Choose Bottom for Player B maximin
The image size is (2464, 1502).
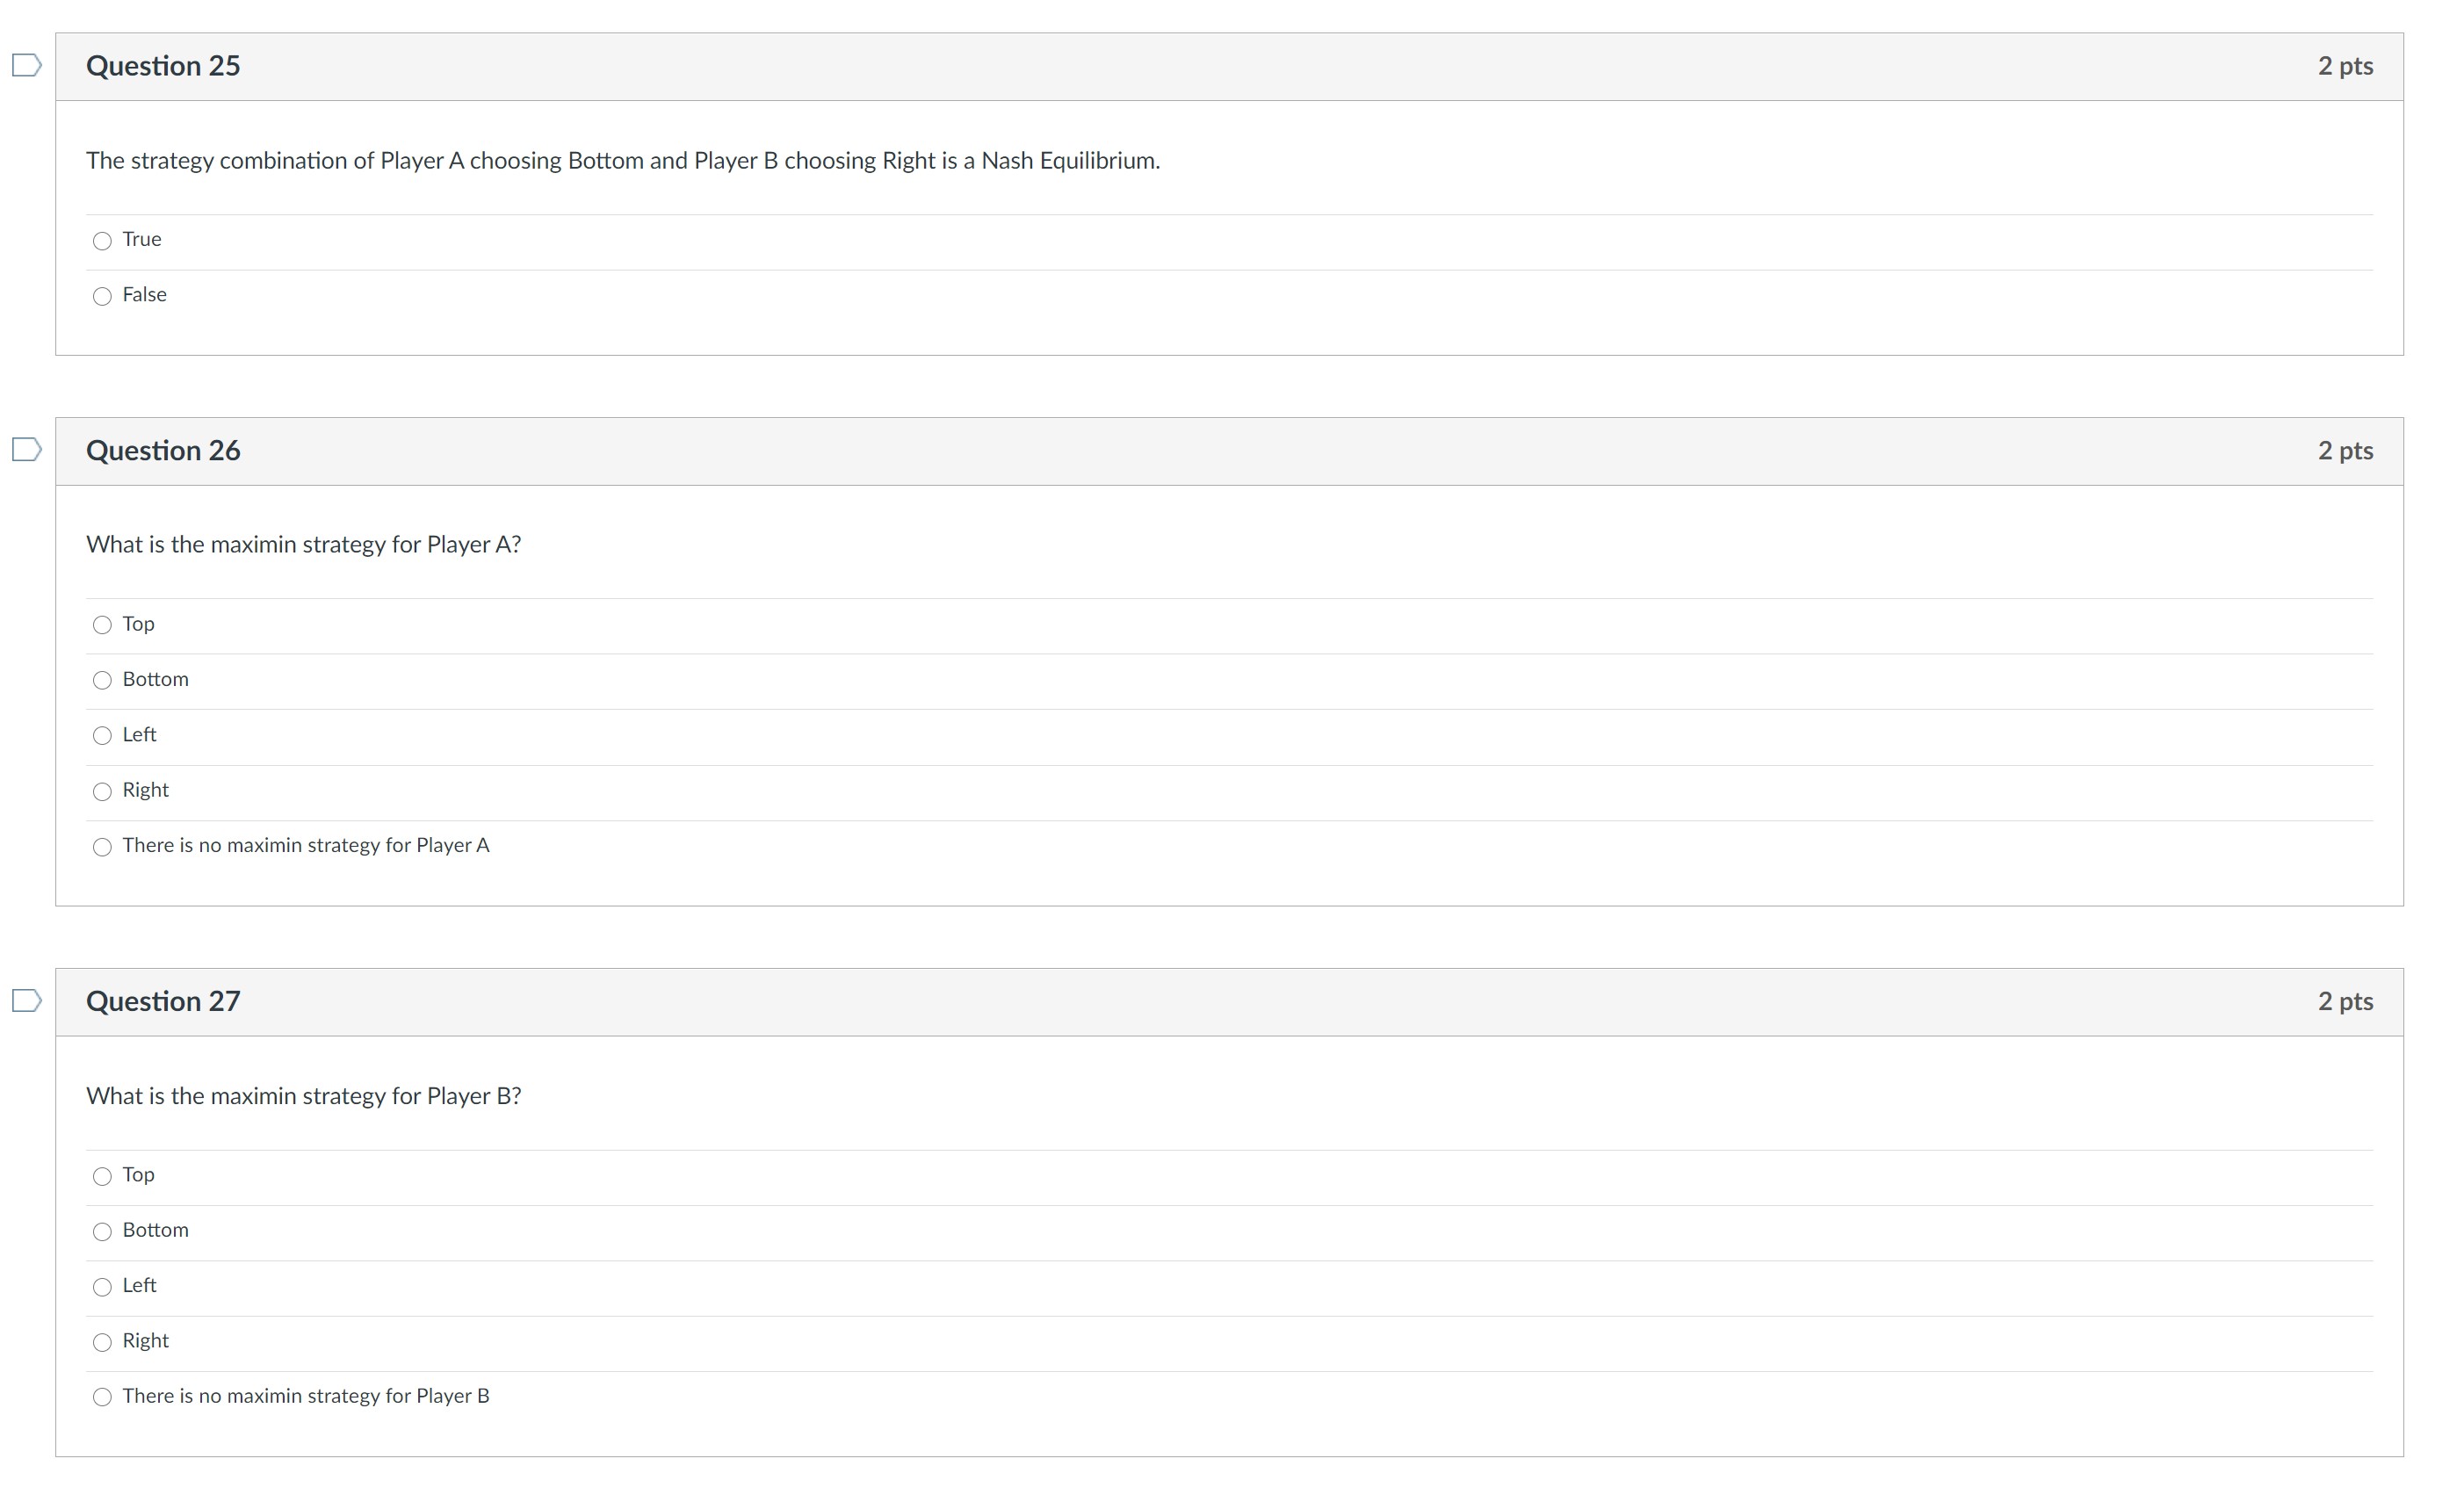click(102, 1232)
